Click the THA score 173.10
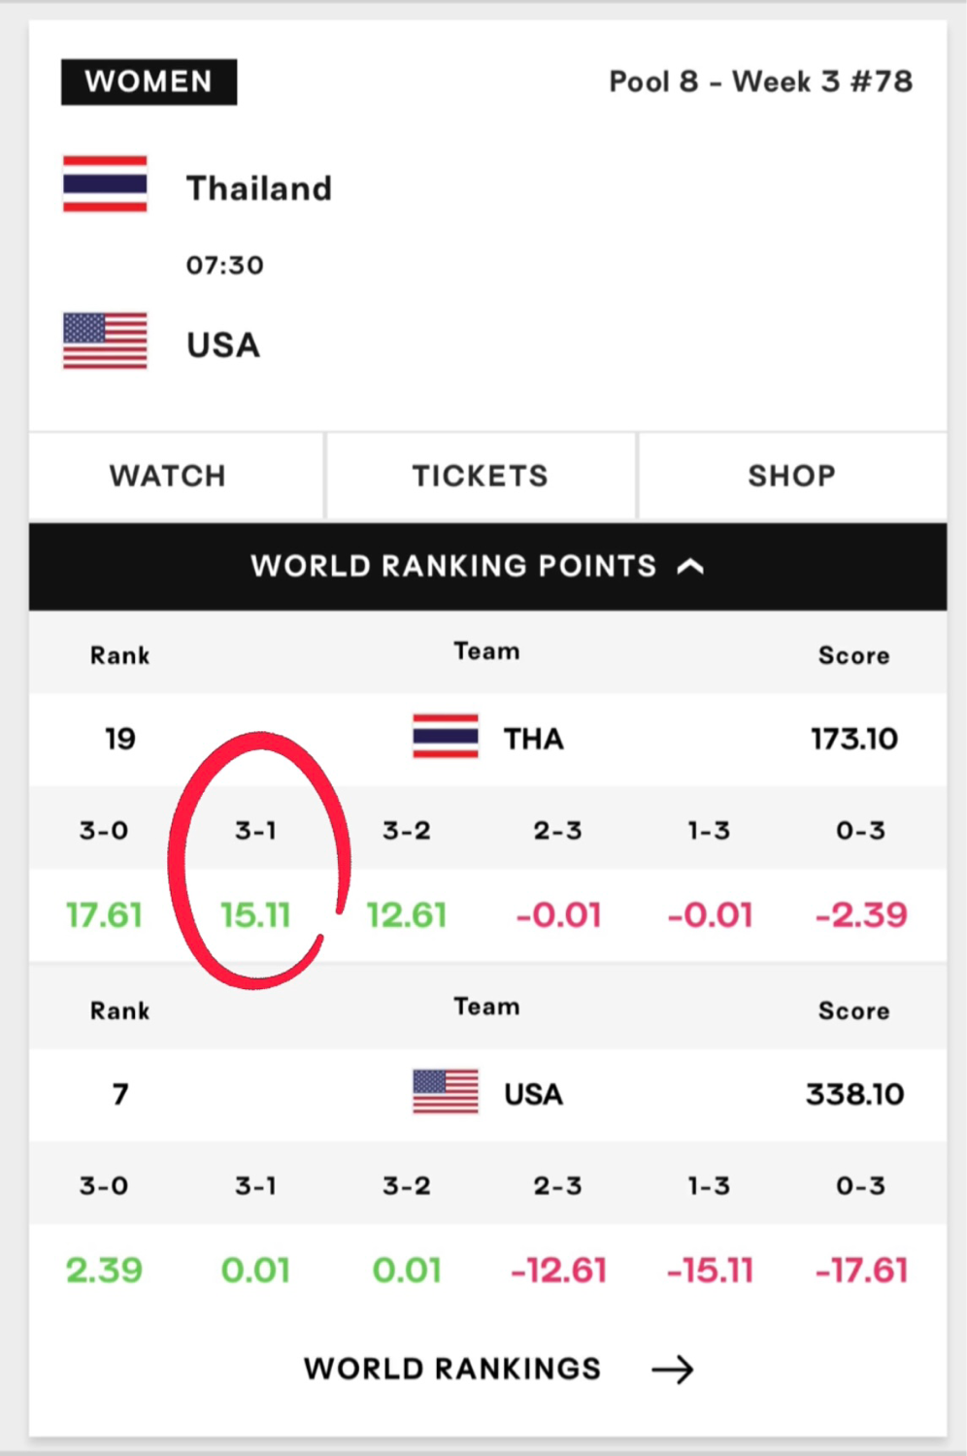The image size is (967, 1456). 854,739
